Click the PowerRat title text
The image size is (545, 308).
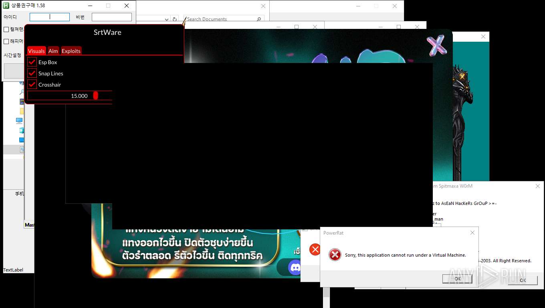tap(333, 233)
